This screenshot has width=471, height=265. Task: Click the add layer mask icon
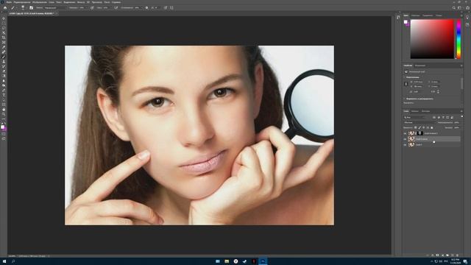coord(437,255)
